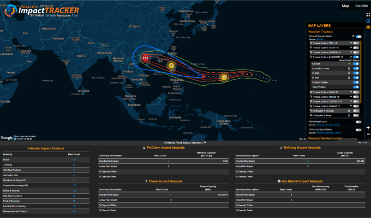The image size is (371, 218).
Task: Open National Data Buoy Center source link
Action: [329, 133]
